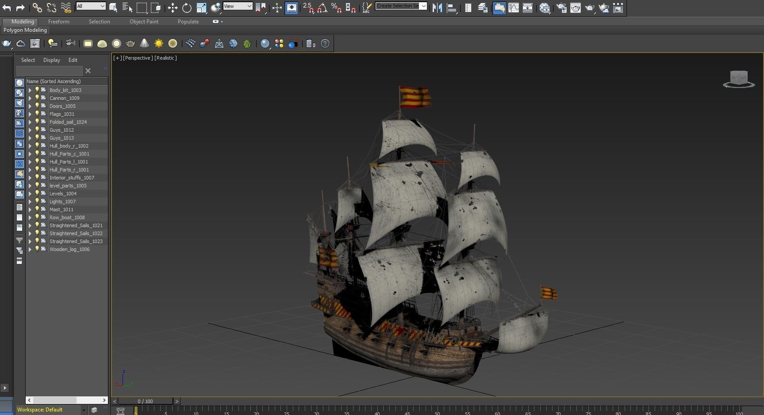The height and width of the screenshot is (415, 764).
Task: Click the Mirror tool icon
Action: [x=437, y=8]
